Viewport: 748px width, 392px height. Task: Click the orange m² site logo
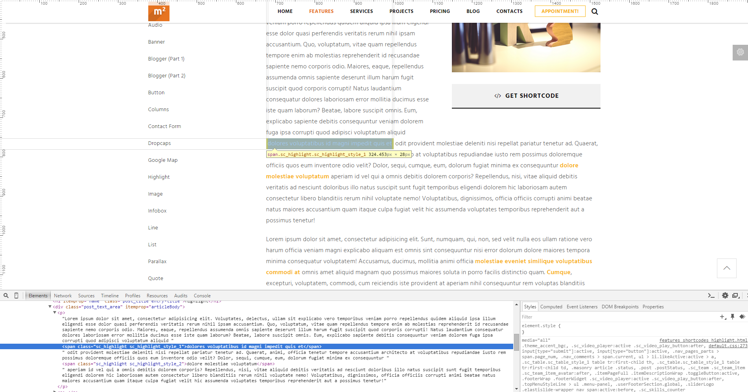click(158, 12)
